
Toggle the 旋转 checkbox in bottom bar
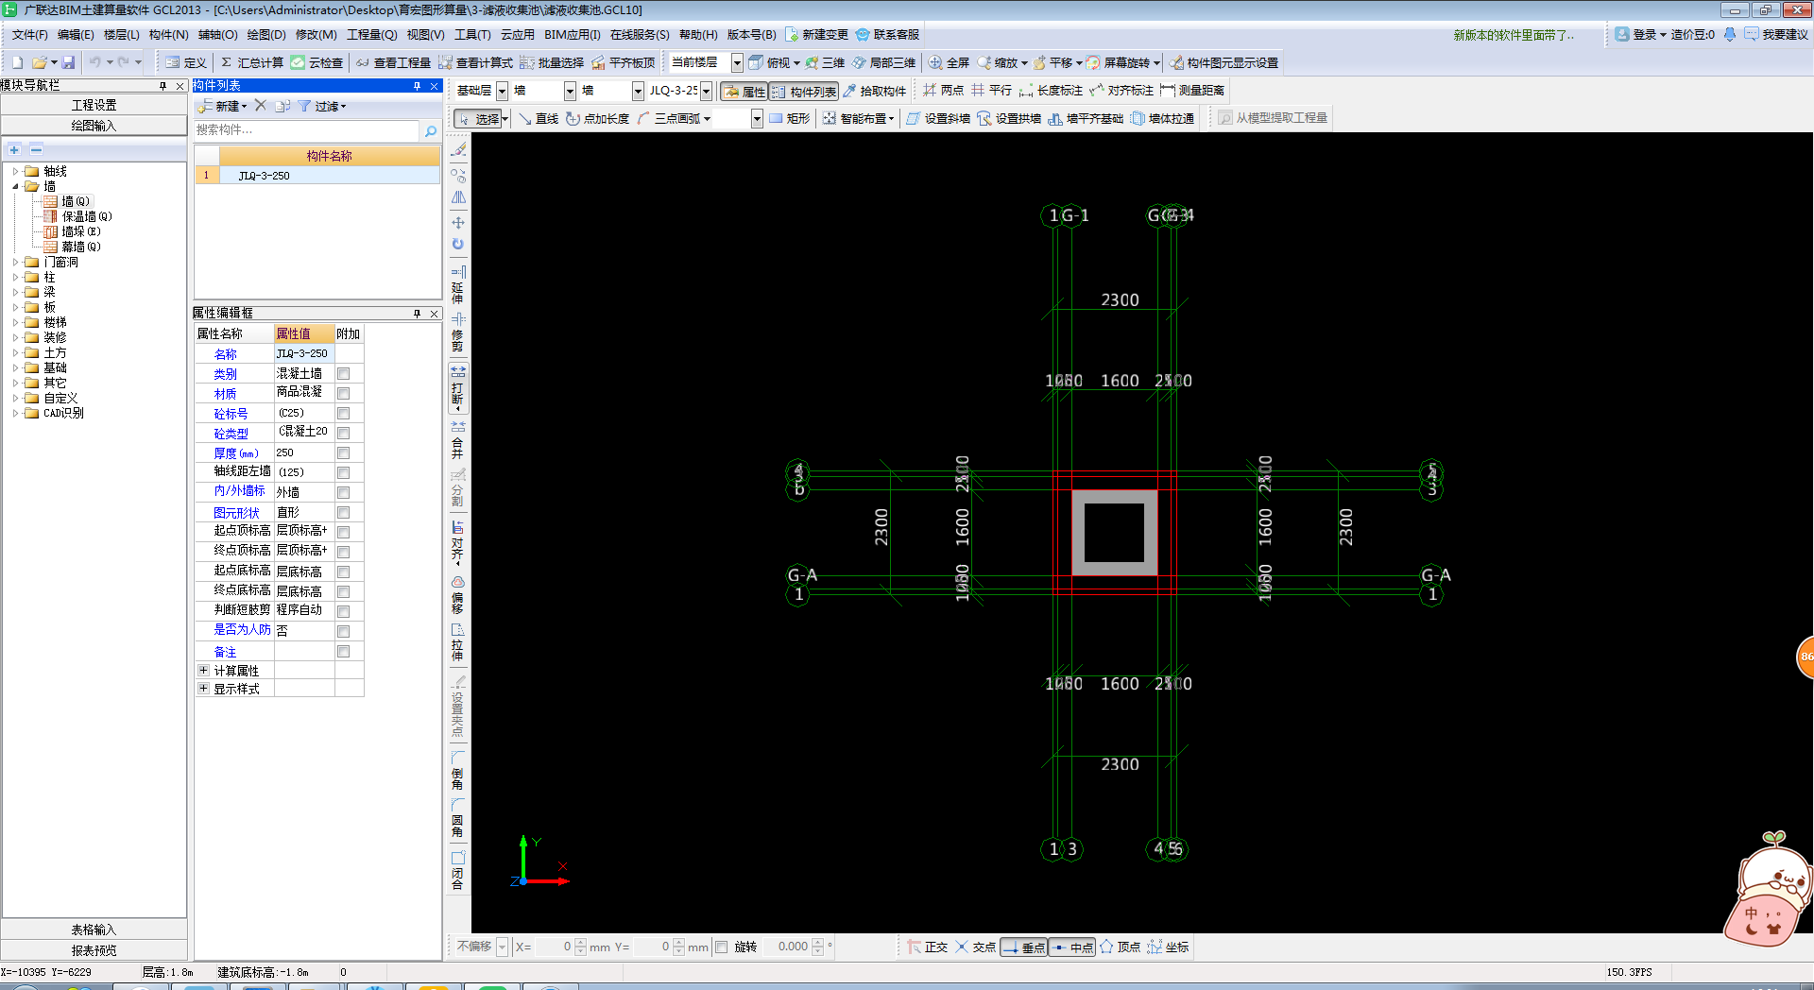pos(722,947)
